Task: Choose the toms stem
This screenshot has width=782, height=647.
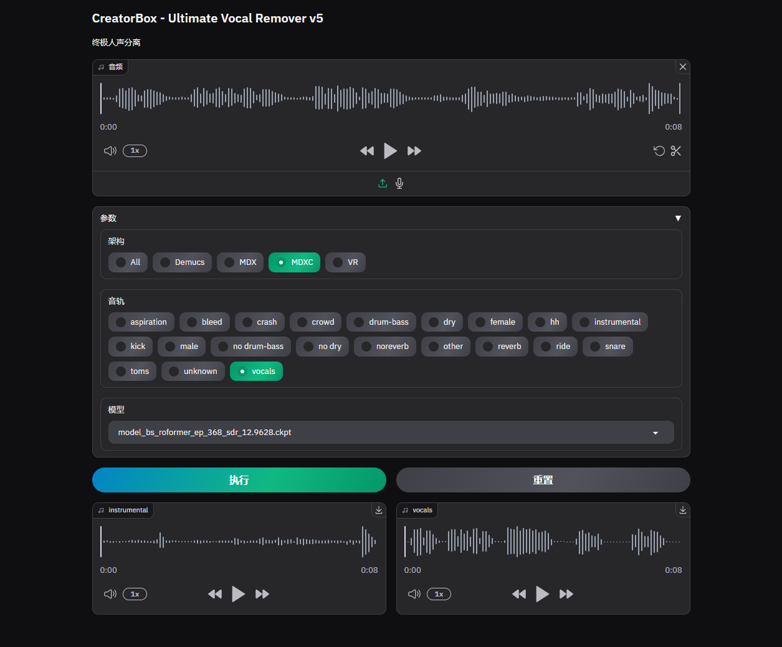Action: point(132,371)
